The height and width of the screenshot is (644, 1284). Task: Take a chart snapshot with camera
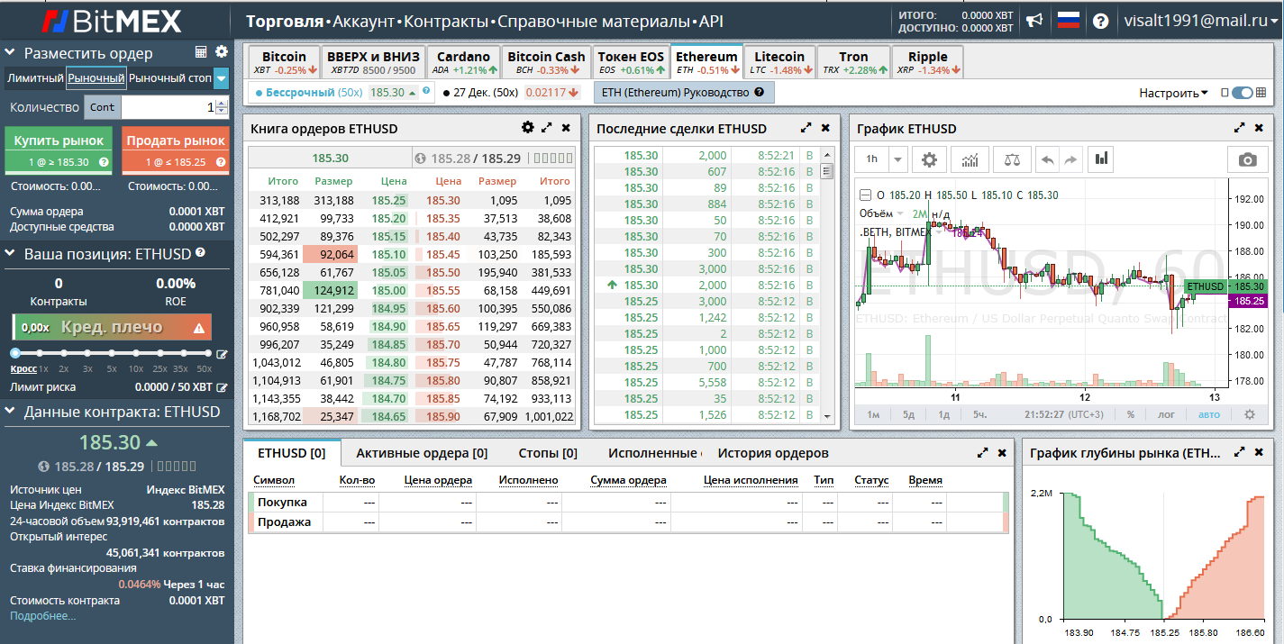(1248, 159)
